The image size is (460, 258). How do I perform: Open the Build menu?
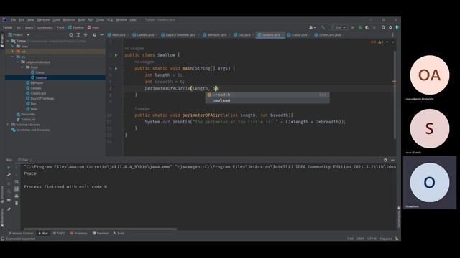pos(81,19)
